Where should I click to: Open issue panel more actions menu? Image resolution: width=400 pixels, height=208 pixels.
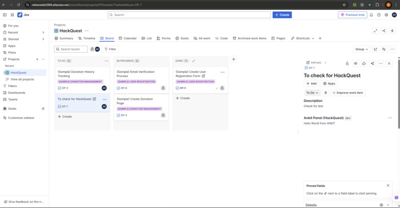tap(381, 63)
